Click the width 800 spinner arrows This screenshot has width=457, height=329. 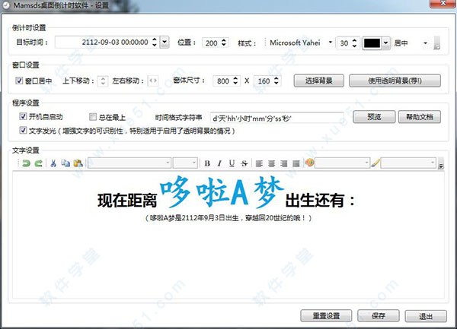(x=235, y=81)
